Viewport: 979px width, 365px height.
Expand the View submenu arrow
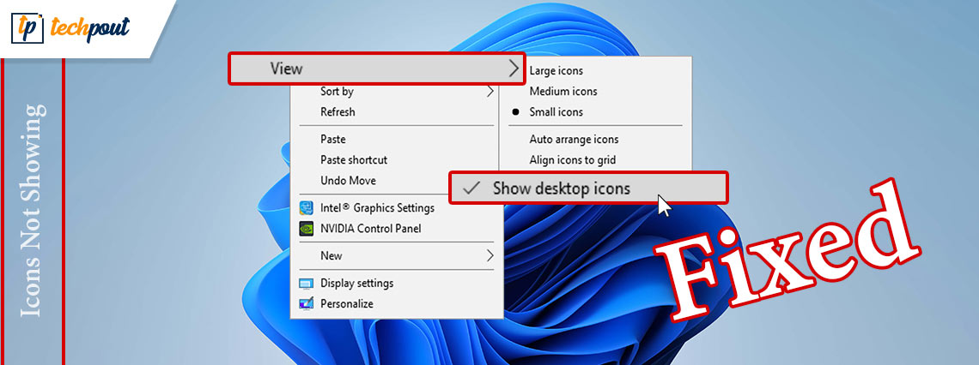514,69
